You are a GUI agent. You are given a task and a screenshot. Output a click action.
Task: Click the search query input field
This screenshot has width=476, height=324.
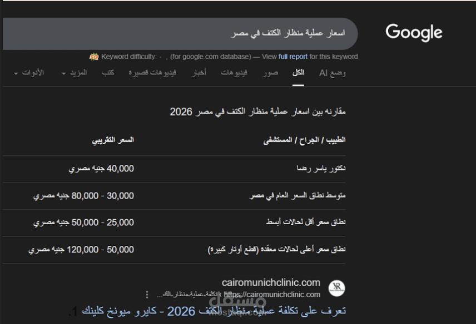click(x=180, y=33)
